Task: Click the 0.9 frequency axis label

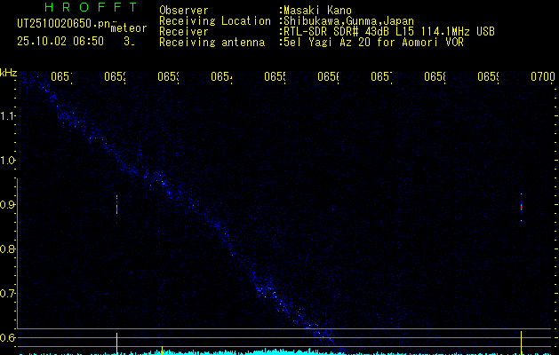Action: pyautogui.click(x=7, y=204)
